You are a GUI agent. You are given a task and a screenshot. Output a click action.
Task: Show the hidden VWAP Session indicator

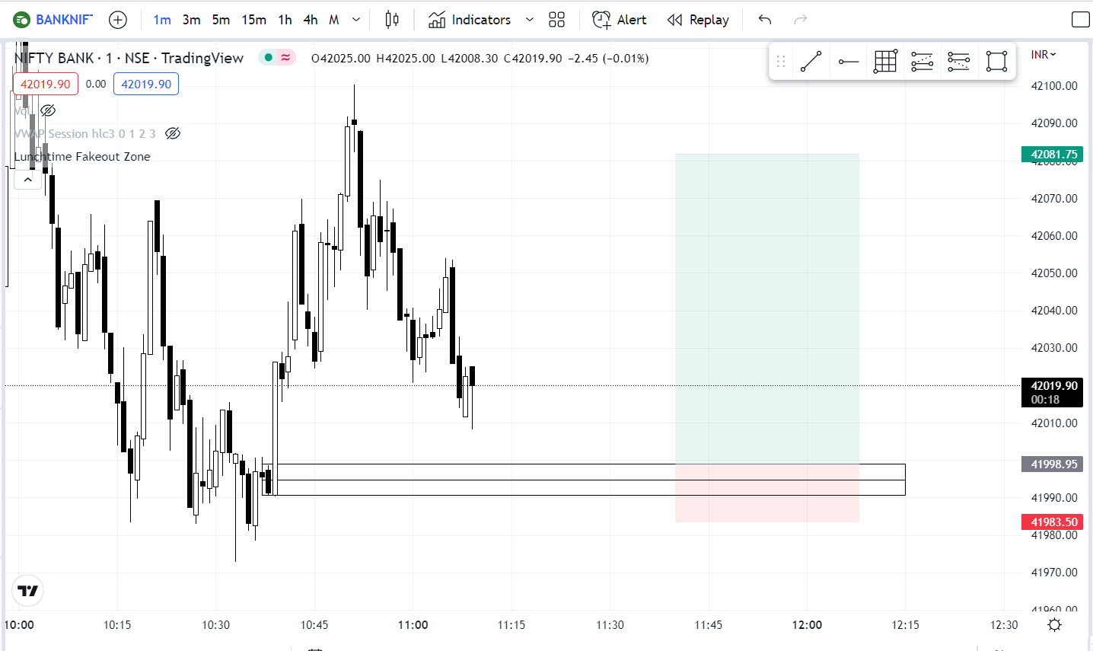tap(173, 133)
